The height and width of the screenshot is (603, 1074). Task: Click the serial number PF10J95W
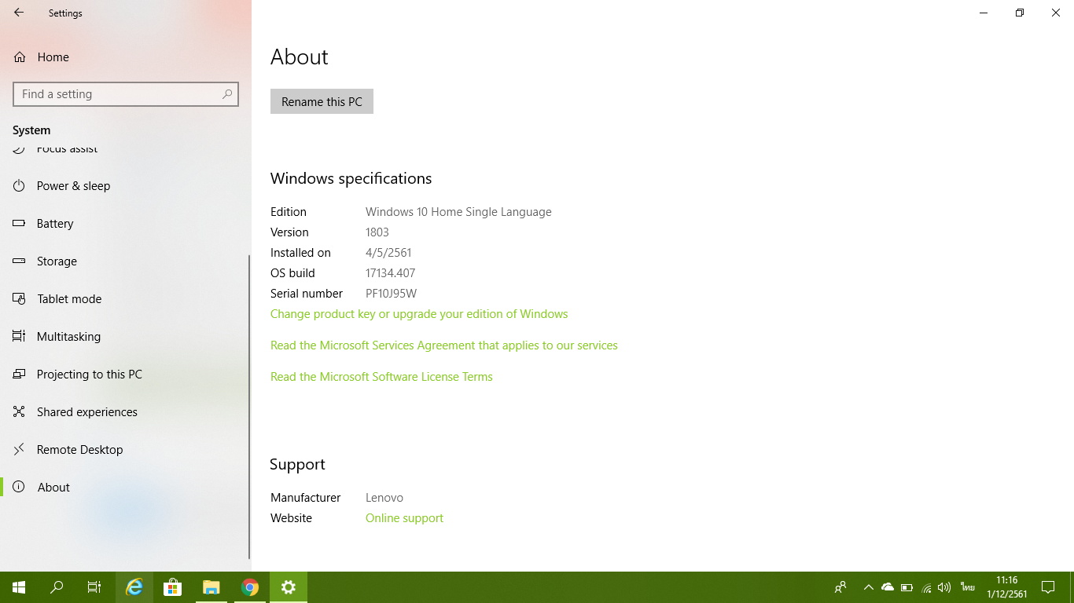tap(391, 294)
